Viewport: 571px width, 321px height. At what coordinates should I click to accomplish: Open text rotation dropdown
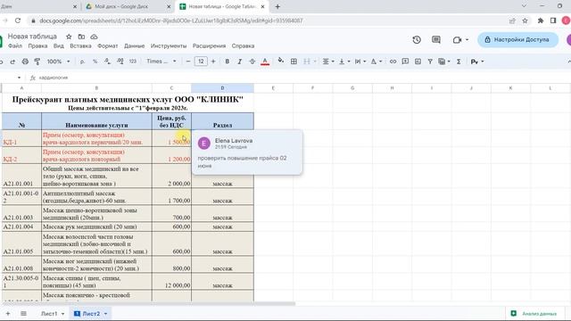pyautogui.click(x=376, y=62)
